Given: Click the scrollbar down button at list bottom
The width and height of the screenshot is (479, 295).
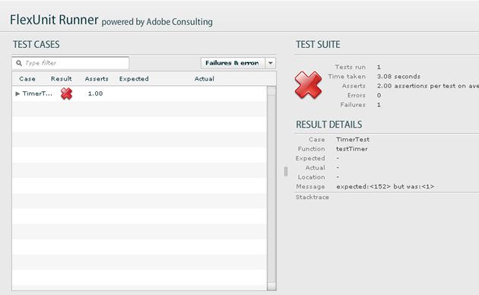Looking at the screenshot, I should pyautogui.click(x=271, y=286).
